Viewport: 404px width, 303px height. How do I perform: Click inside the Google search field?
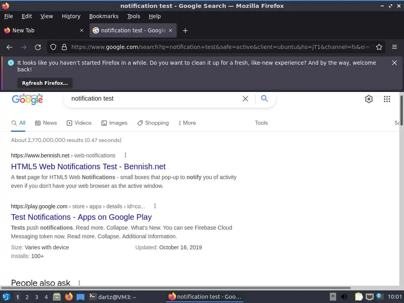(155, 99)
